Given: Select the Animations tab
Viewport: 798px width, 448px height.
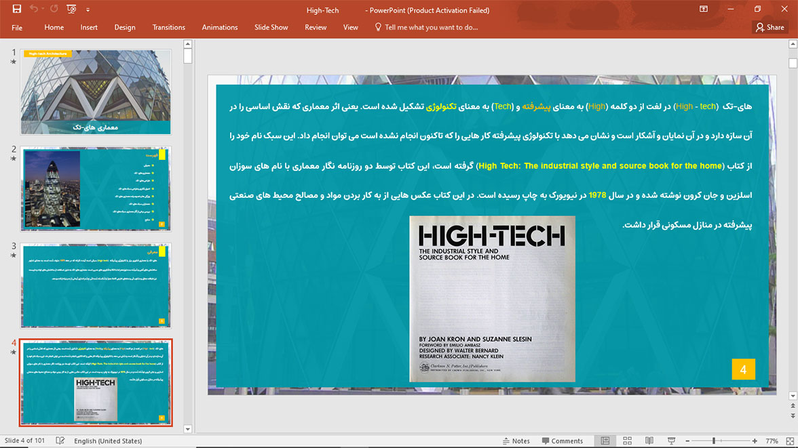Looking at the screenshot, I should click(220, 28).
